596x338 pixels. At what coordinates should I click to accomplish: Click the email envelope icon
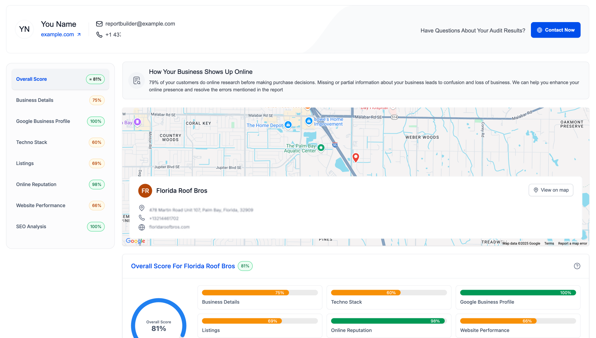tap(99, 24)
